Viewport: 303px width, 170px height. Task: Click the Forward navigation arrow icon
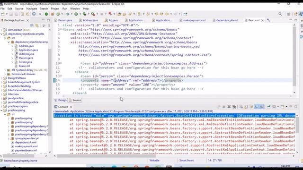pos(175,14)
